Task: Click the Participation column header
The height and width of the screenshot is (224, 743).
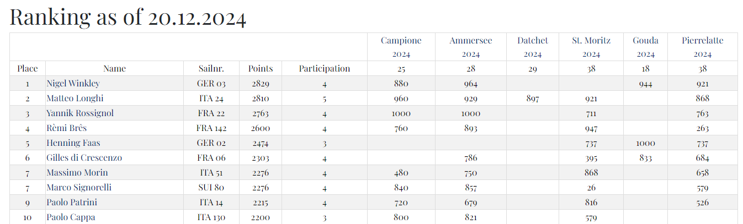Action: click(325, 69)
